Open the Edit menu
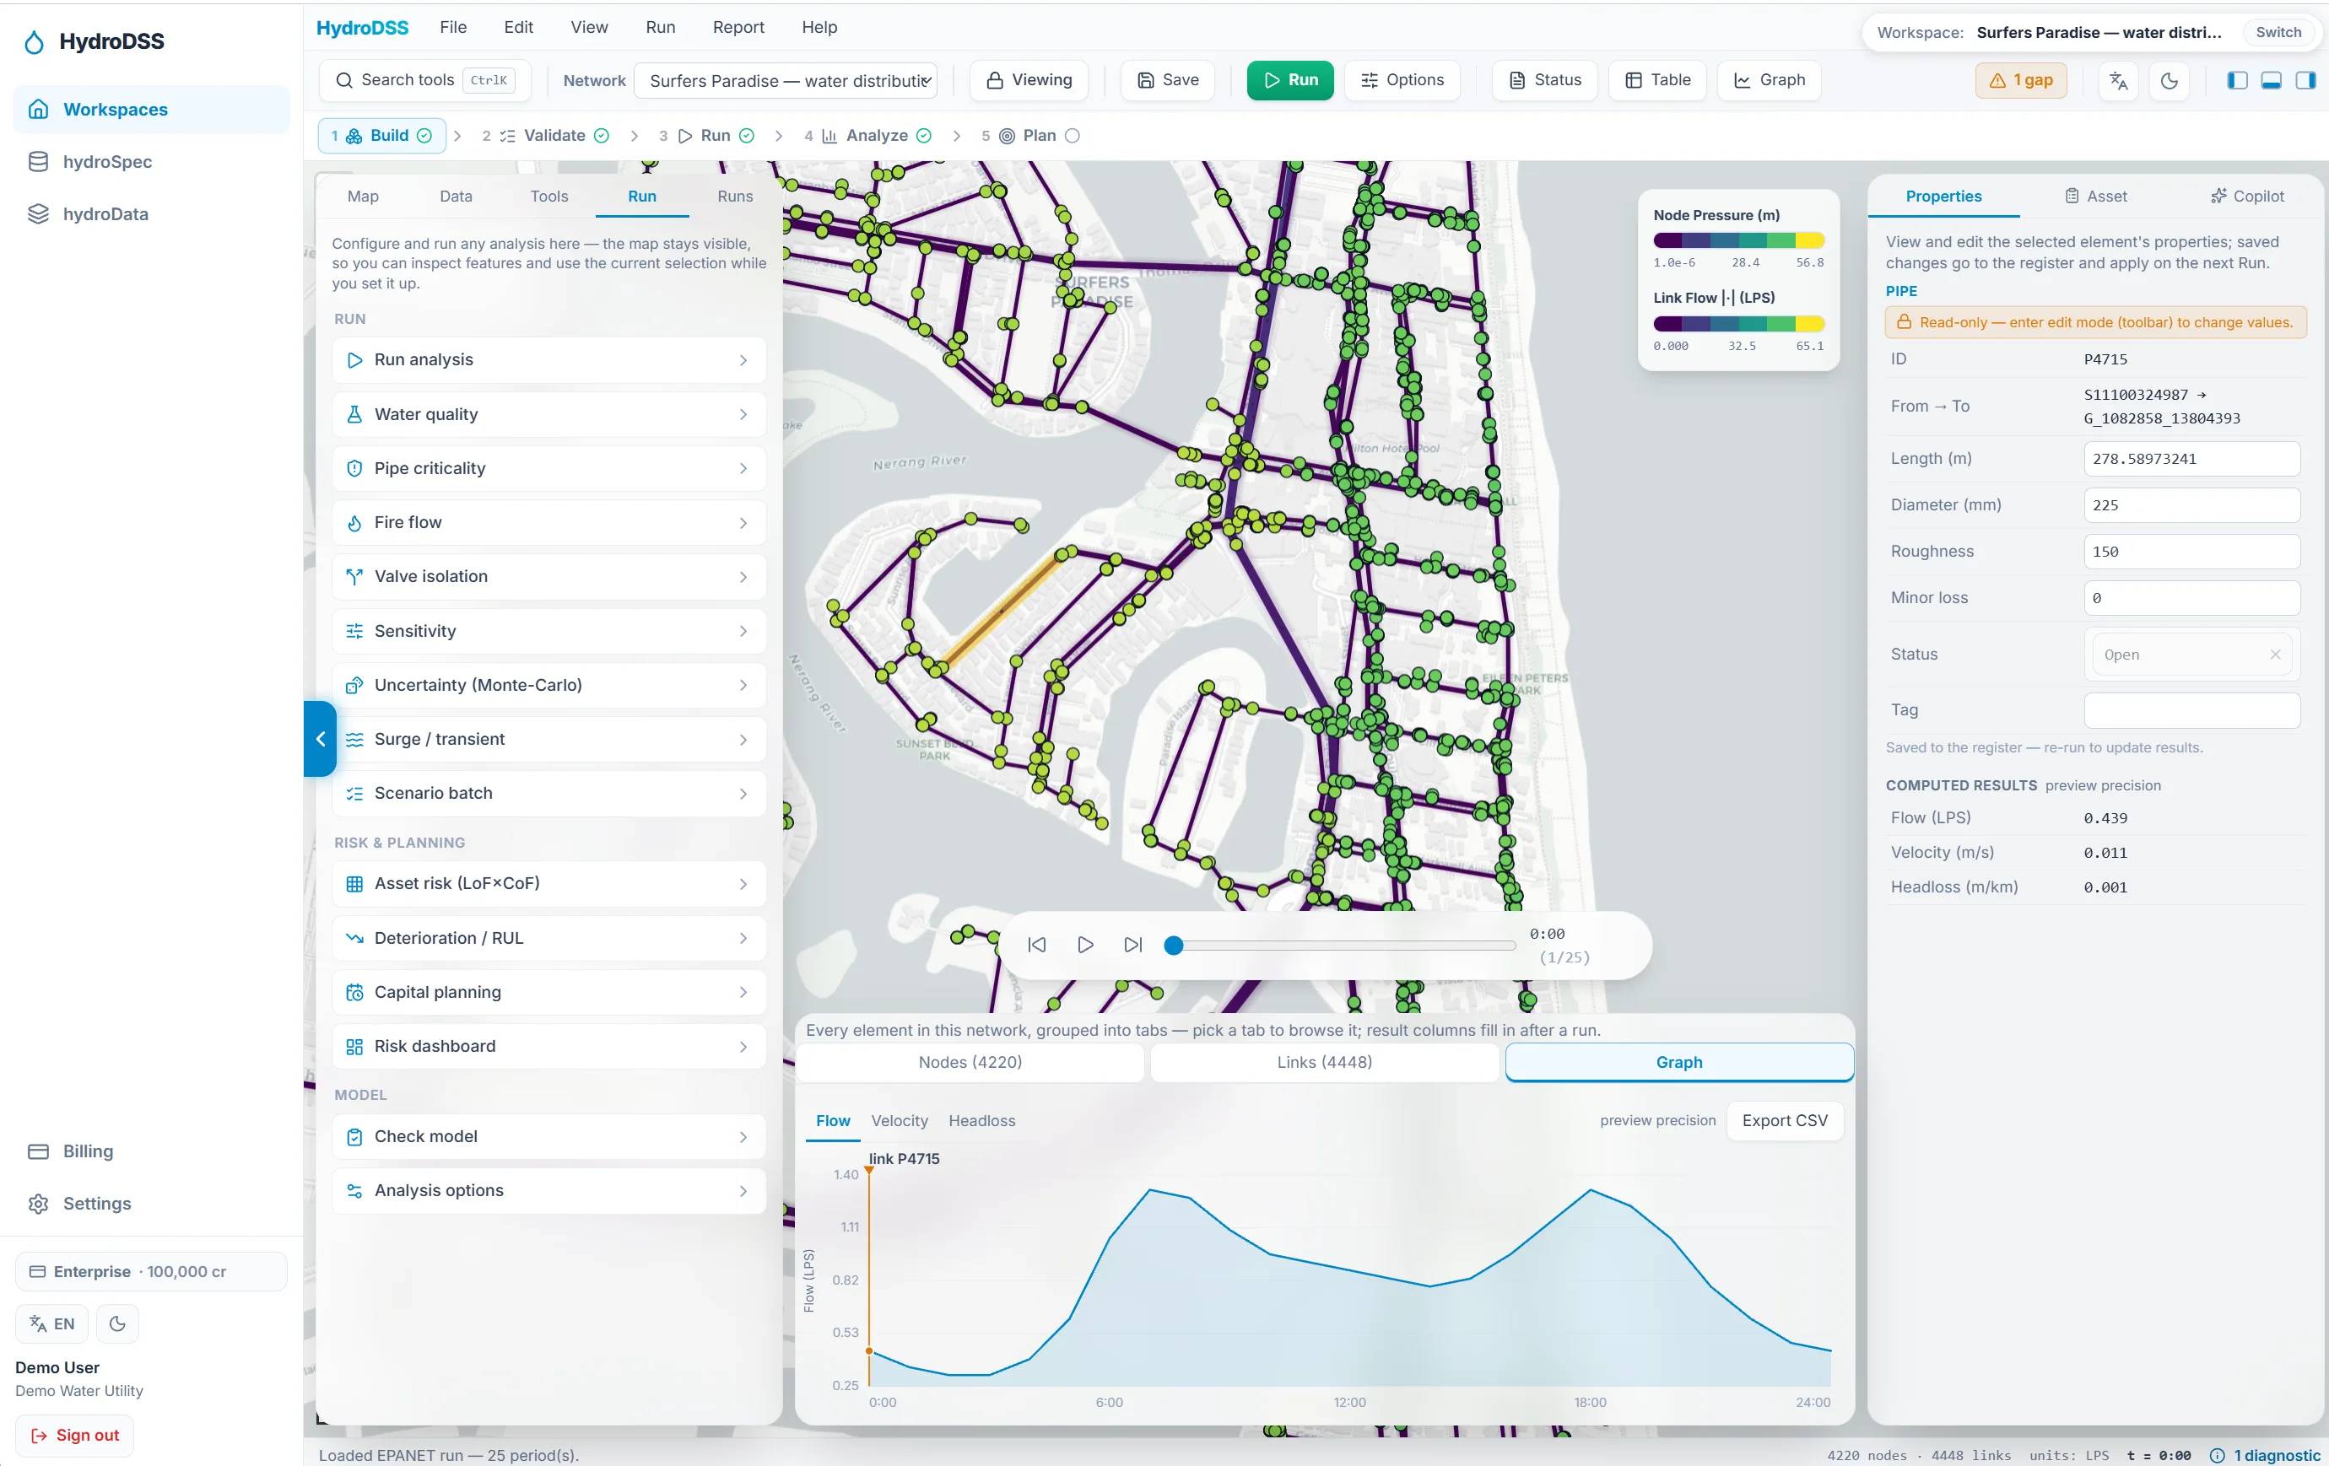The height and width of the screenshot is (1466, 2329). pos(518,27)
